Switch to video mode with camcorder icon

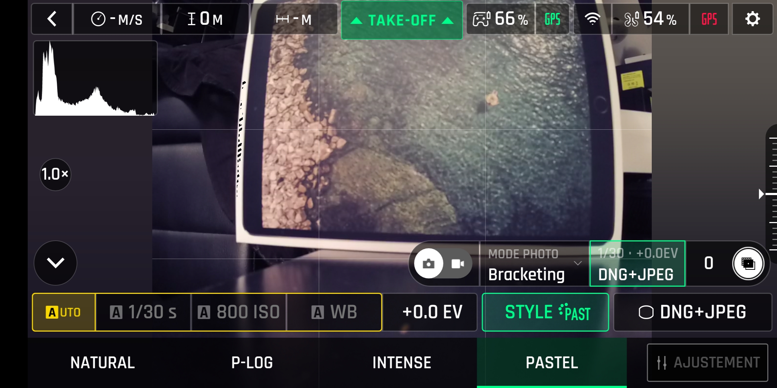tap(457, 264)
